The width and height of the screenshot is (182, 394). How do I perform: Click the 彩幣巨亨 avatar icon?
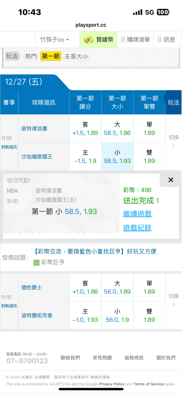pyautogui.click(x=37, y=263)
